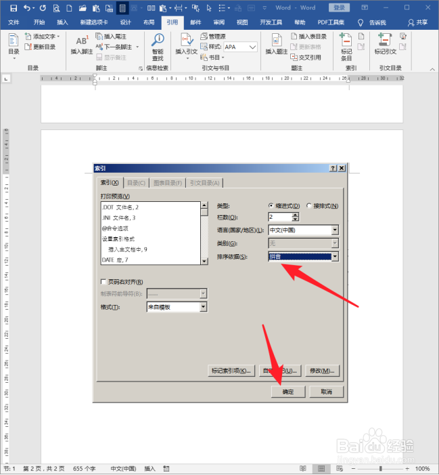Click 添加文字 (Add Text)

coord(42,37)
